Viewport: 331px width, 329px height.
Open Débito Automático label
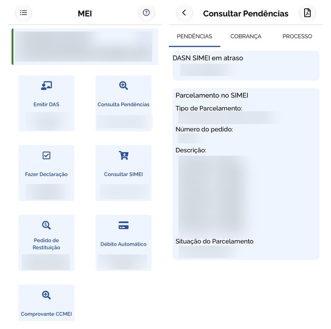click(x=124, y=244)
